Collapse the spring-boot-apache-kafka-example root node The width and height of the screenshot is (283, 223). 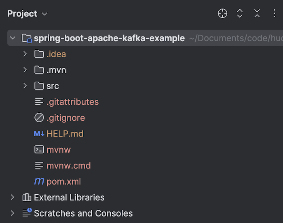coord(13,38)
